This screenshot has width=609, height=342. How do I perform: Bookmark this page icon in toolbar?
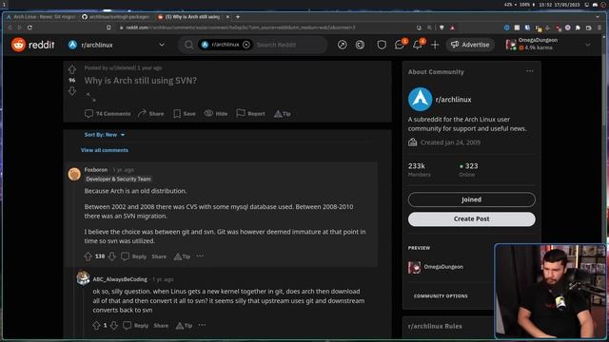click(x=108, y=28)
